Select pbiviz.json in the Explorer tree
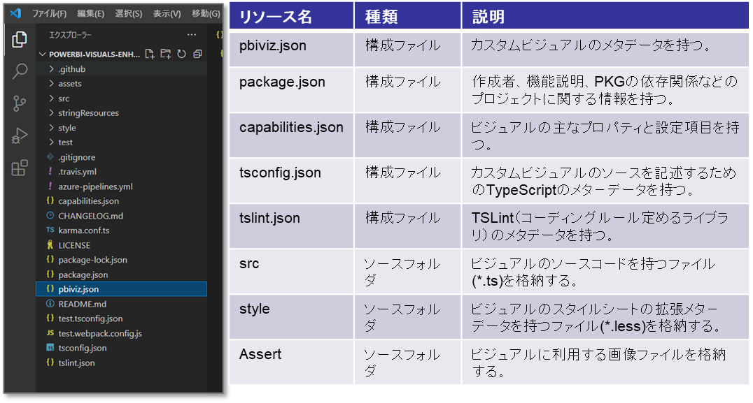Image resolution: width=753 pixels, height=403 pixels. point(122,289)
